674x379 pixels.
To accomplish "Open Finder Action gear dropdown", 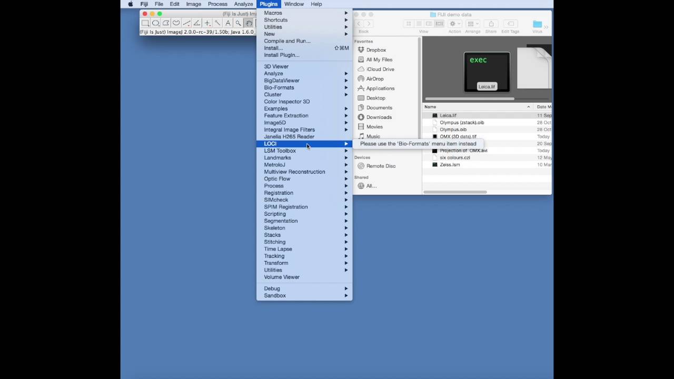I will (x=455, y=24).
